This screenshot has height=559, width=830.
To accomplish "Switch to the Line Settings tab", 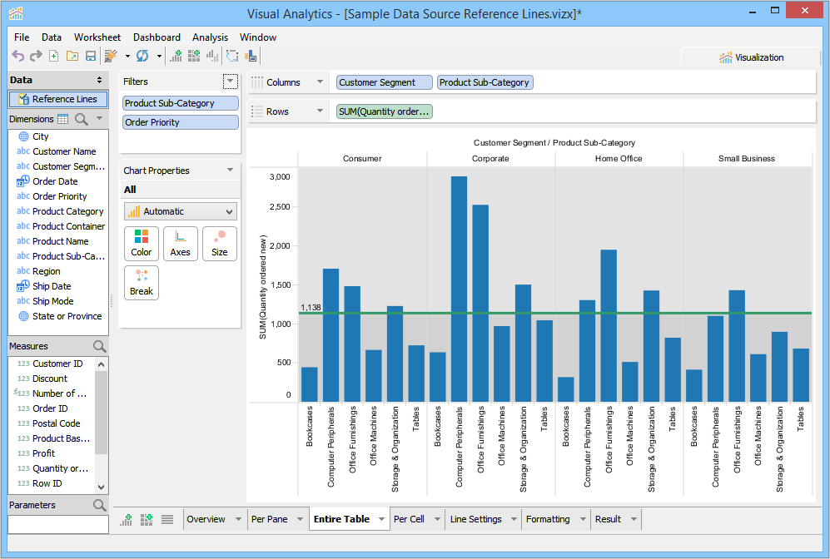I will 475,519.
